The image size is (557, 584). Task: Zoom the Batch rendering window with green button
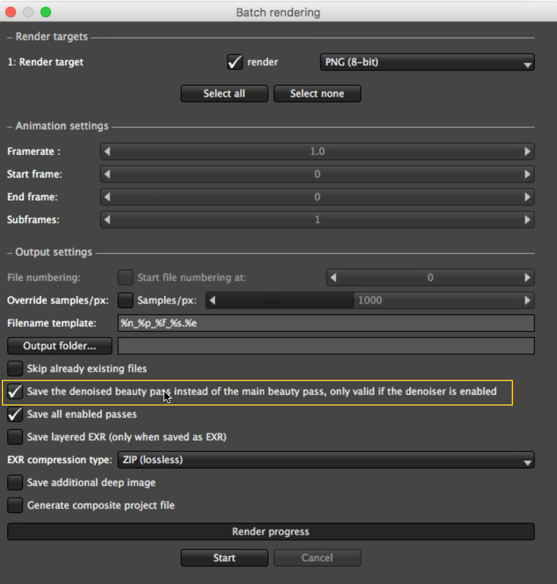pyautogui.click(x=46, y=12)
